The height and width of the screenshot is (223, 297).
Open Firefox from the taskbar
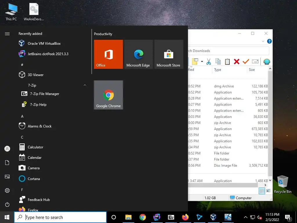(185, 217)
